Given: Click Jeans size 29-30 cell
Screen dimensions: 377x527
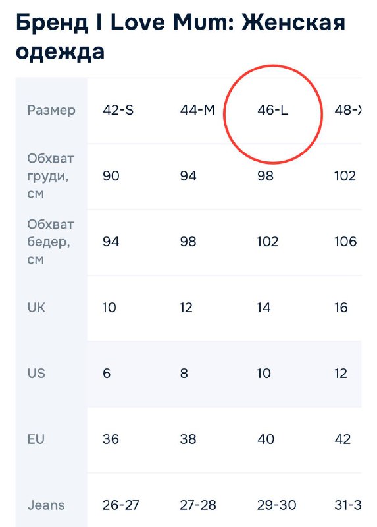Looking at the screenshot, I should [277, 505].
